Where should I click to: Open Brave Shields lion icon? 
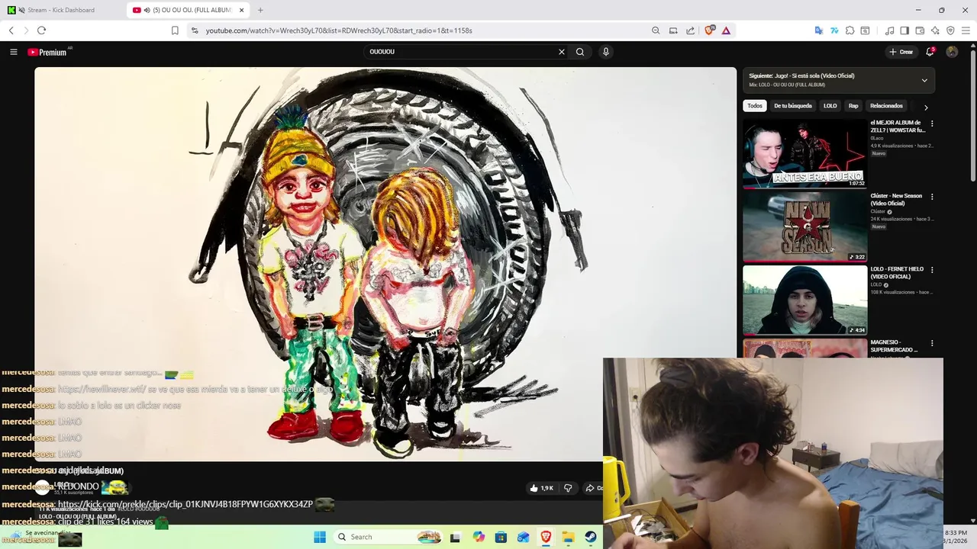pos(710,30)
